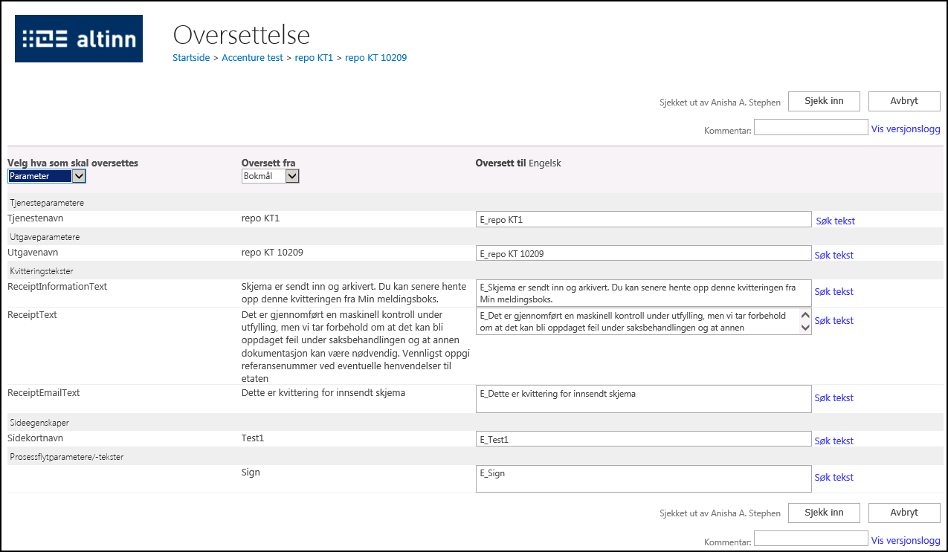
Task: Click the bottom Sjekk inn button
Action: pos(824,513)
